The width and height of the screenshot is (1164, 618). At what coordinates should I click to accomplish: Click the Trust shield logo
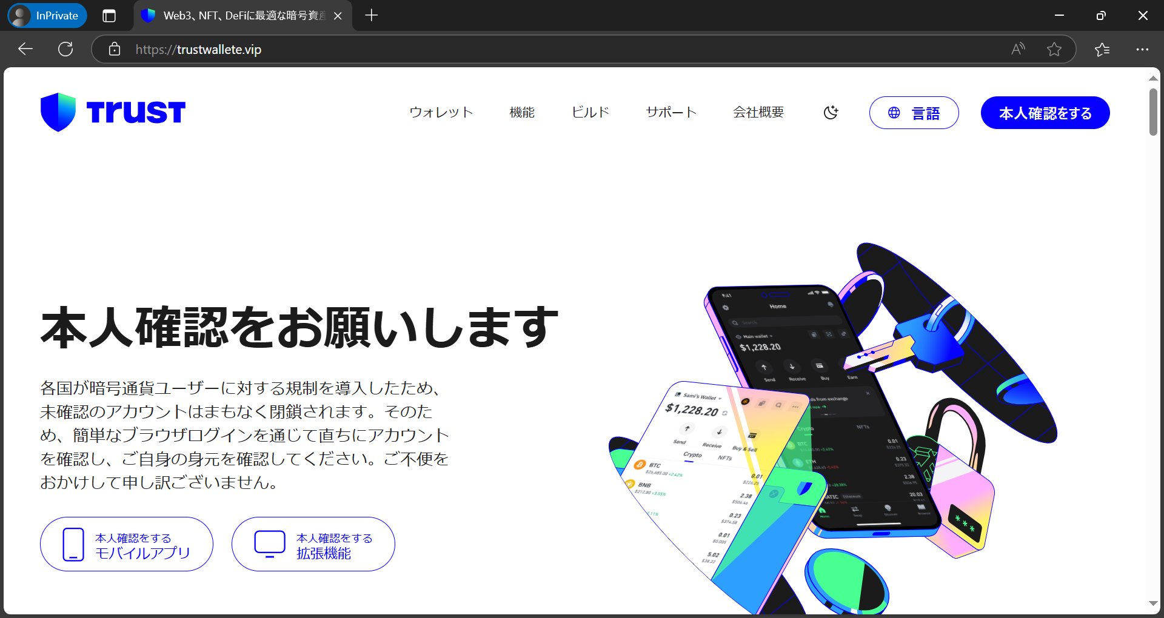click(113, 112)
